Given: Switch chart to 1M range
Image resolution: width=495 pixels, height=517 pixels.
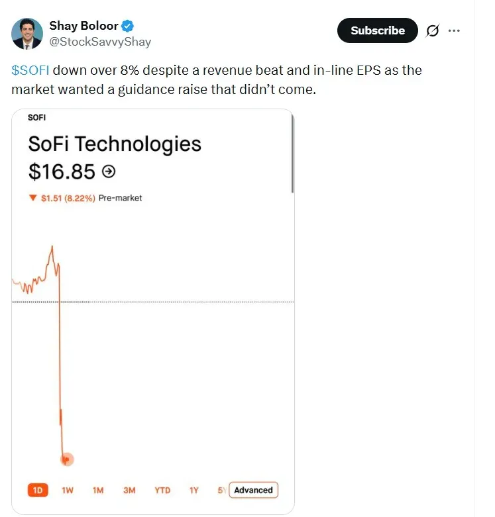Looking at the screenshot, I should 98,490.
